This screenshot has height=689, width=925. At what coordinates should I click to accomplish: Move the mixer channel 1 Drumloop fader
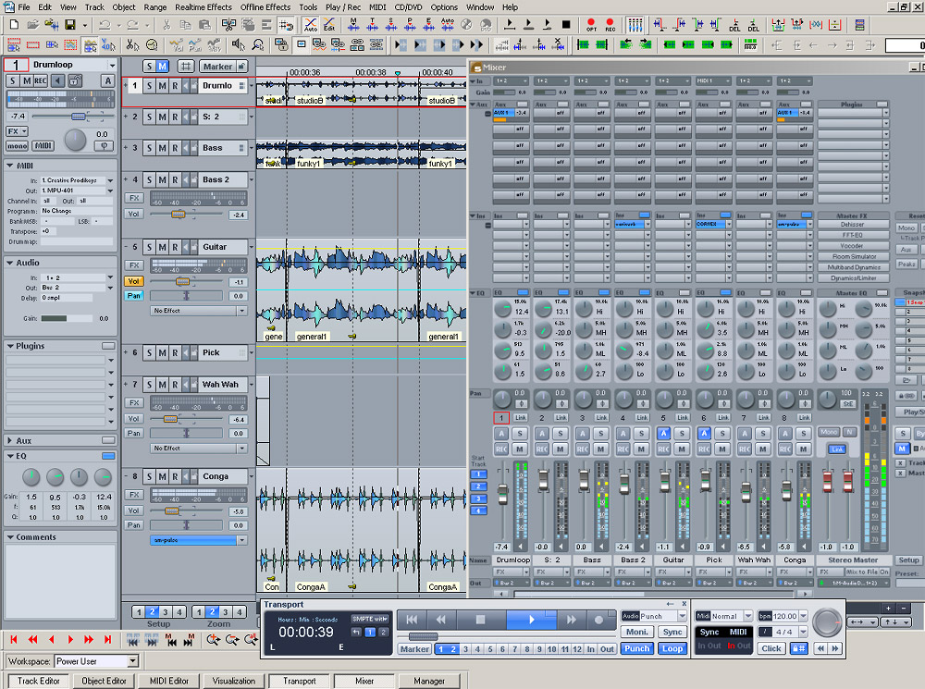pyautogui.click(x=502, y=494)
